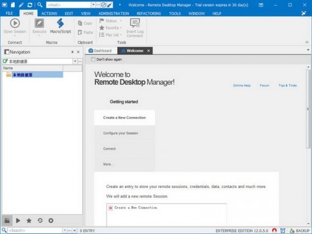Viewport: 312px width, 234px height.
Task: Click the Copy clipboard button
Action: 85,23
